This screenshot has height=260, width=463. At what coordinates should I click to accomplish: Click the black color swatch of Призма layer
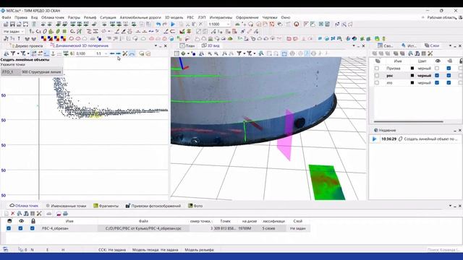click(412, 69)
